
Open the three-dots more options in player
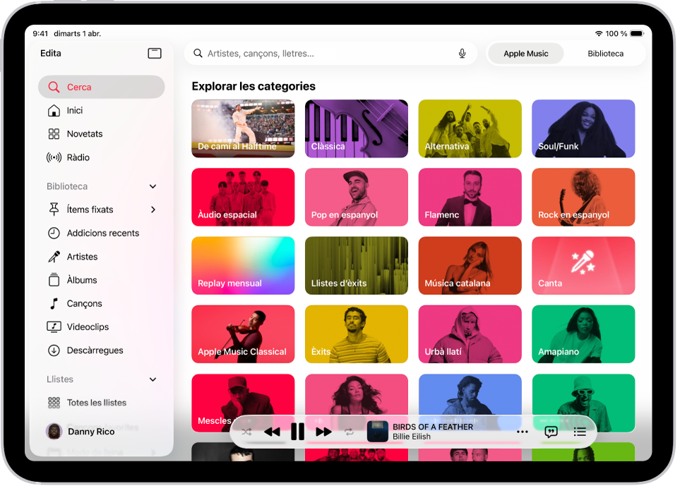coord(522,432)
